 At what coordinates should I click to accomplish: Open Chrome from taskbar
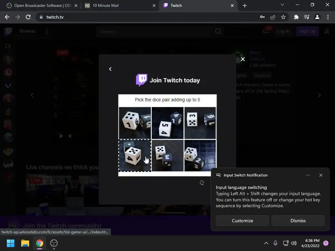(x=40, y=243)
